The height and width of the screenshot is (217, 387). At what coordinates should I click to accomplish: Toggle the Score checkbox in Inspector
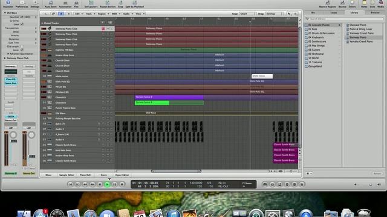coord(22,50)
